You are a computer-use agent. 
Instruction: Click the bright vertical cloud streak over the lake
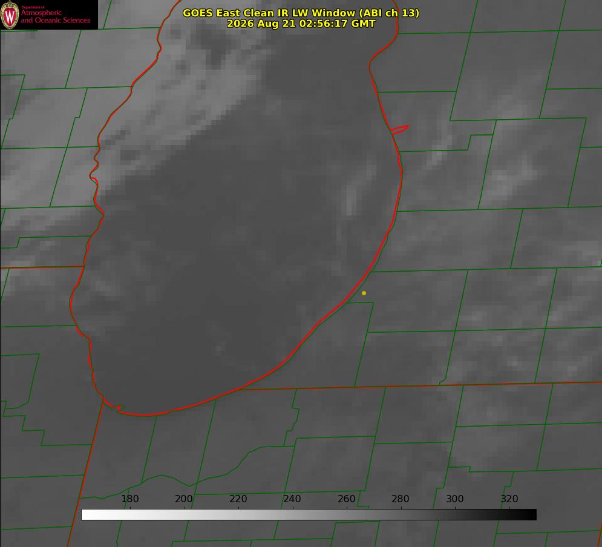(350, 200)
